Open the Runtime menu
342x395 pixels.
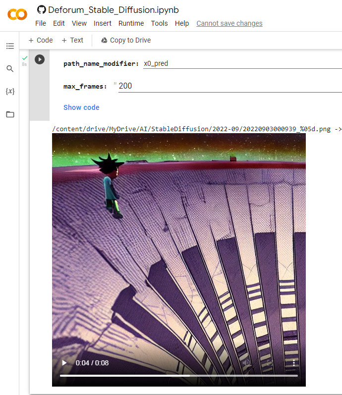(x=131, y=23)
